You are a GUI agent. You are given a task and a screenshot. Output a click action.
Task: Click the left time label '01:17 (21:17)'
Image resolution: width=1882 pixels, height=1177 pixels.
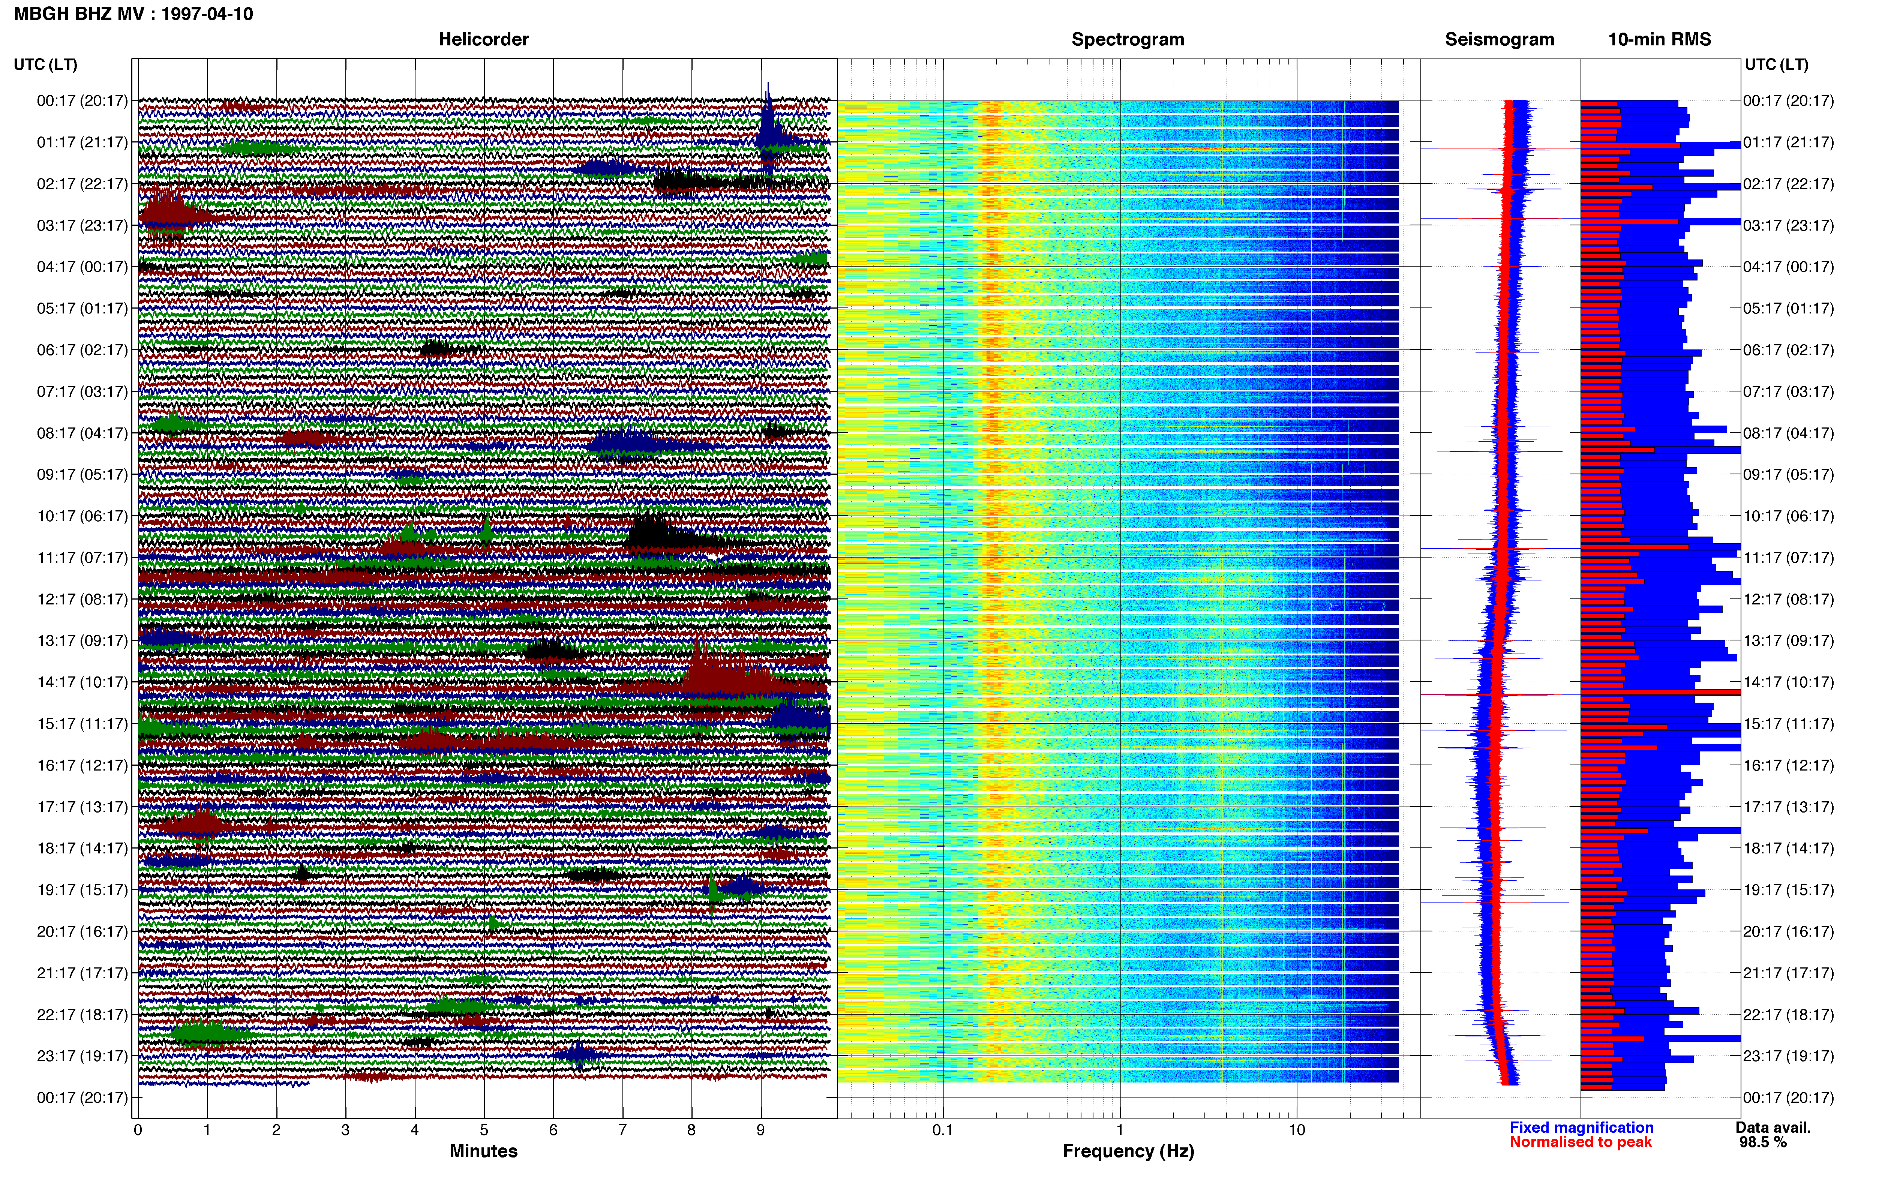click(x=82, y=142)
